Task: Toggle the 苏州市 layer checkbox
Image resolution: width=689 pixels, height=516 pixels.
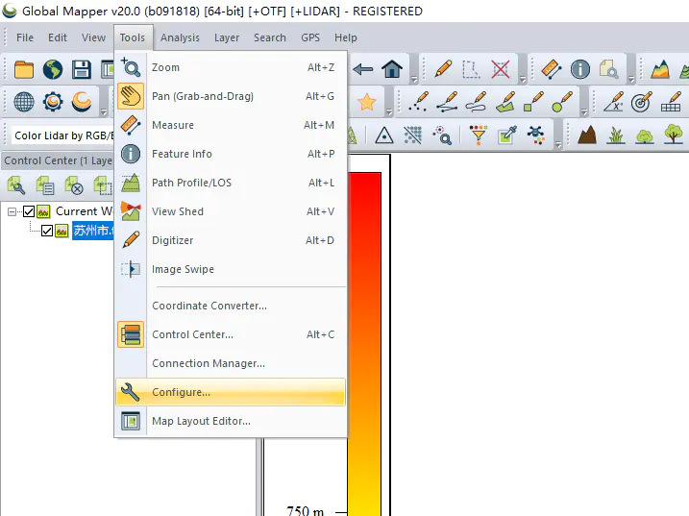Action: point(47,231)
